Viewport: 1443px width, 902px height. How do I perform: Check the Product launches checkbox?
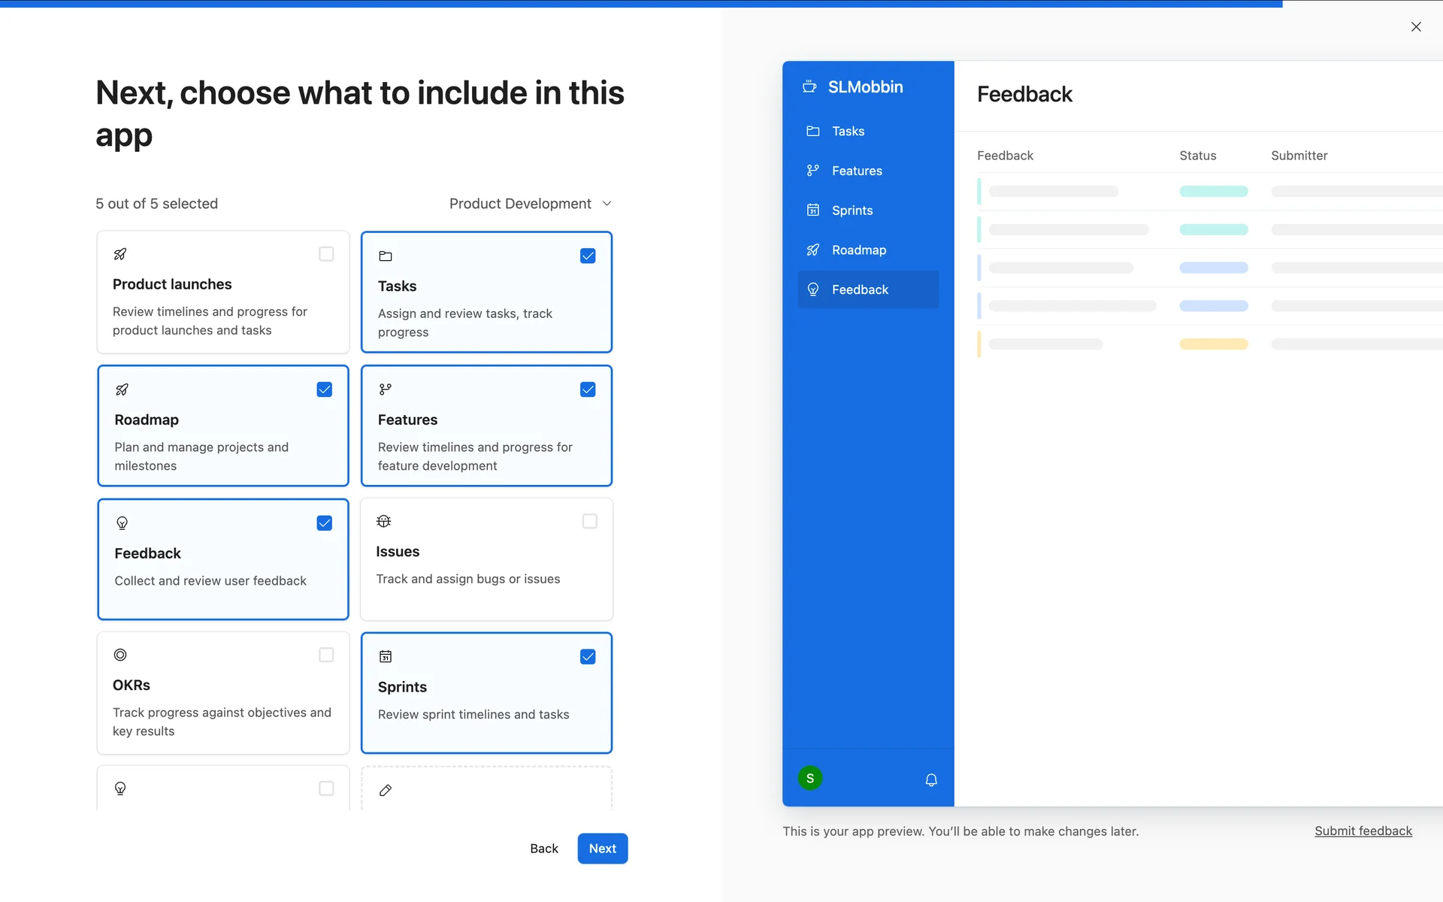[326, 254]
